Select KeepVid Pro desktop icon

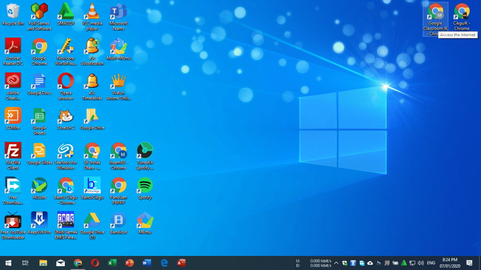click(x=39, y=224)
